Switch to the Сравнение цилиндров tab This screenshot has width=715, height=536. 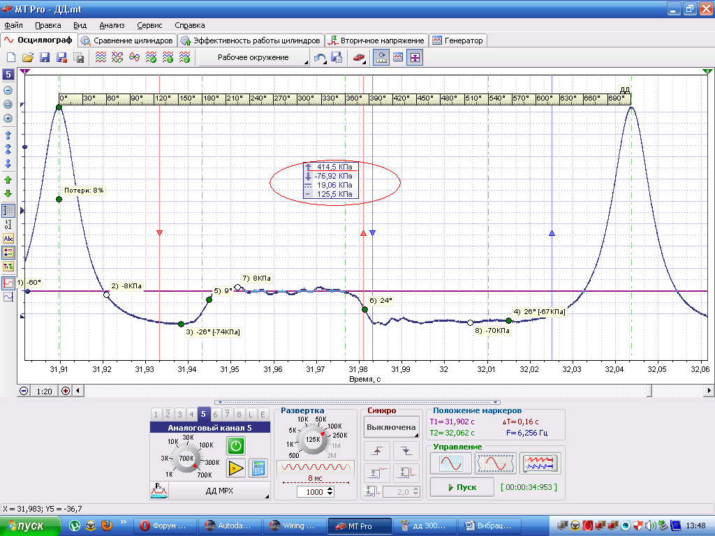tap(127, 40)
